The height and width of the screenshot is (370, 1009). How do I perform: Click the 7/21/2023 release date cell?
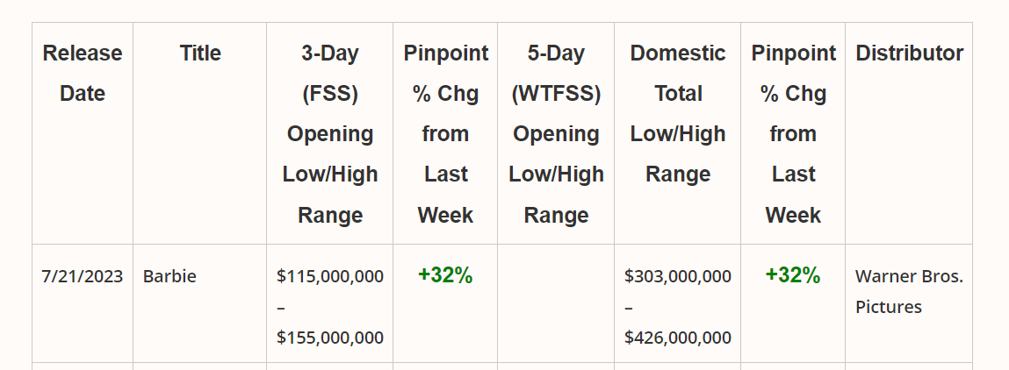[x=83, y=276]
